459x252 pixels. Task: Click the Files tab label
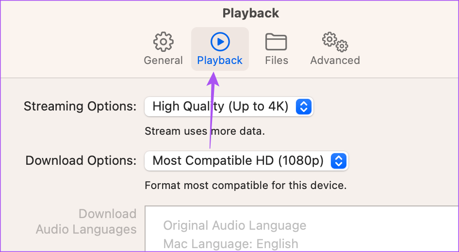(277, 60)
